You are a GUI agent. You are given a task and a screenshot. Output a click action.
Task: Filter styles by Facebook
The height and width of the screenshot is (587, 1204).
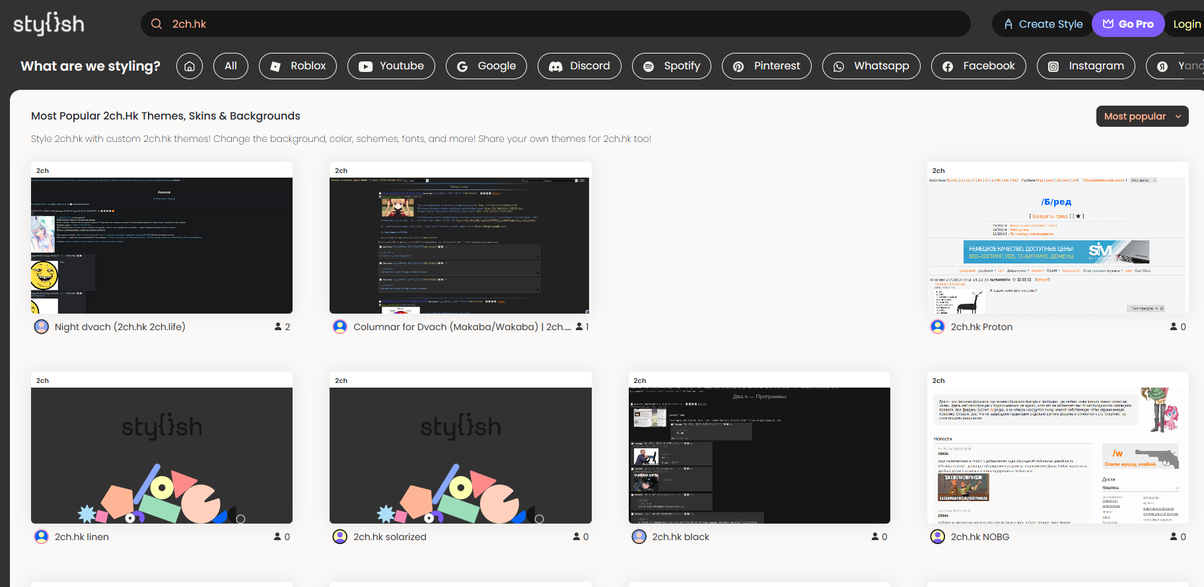point(978,66)
